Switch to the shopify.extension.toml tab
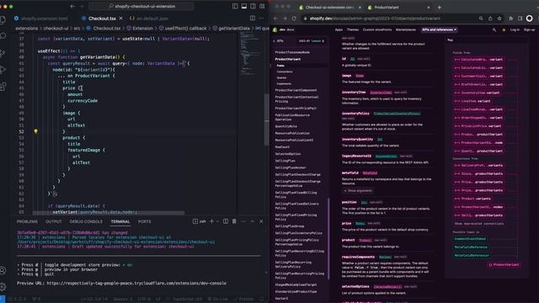 (x=41, y=19)
